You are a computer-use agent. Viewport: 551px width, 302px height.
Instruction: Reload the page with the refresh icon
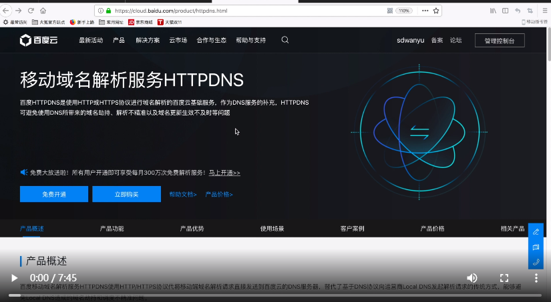pos(31,11)
